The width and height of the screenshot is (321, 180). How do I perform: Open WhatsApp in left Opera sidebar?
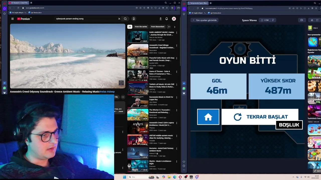point(5,88)
